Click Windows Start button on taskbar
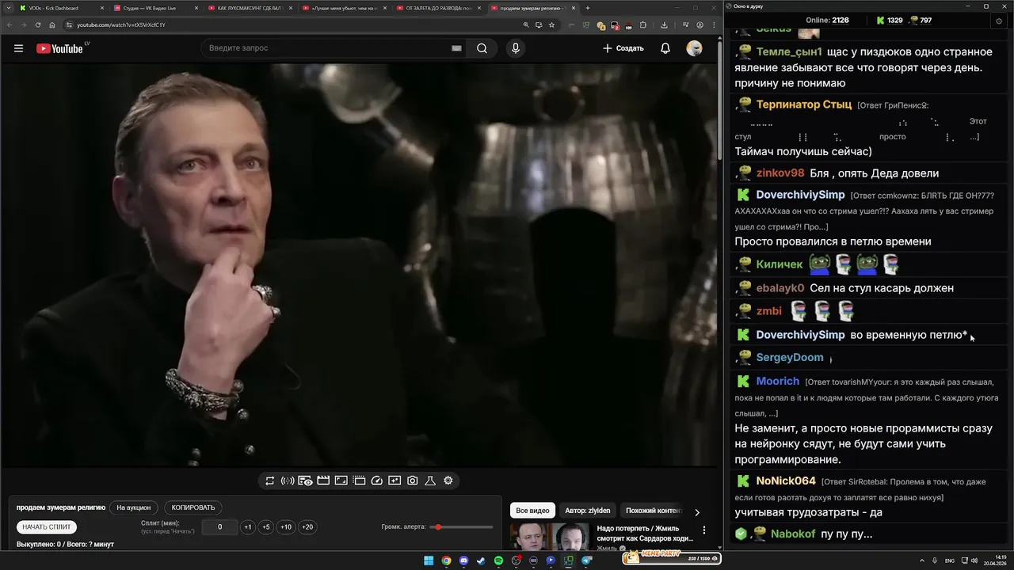 429,560
